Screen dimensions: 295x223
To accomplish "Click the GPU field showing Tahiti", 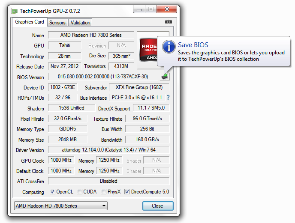I will click(x=64, y=45).
